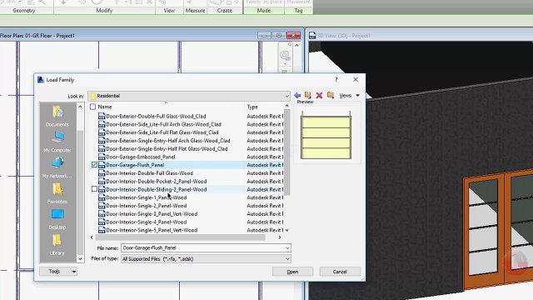Sort files by the Name column header

click(x=105, y=107)
